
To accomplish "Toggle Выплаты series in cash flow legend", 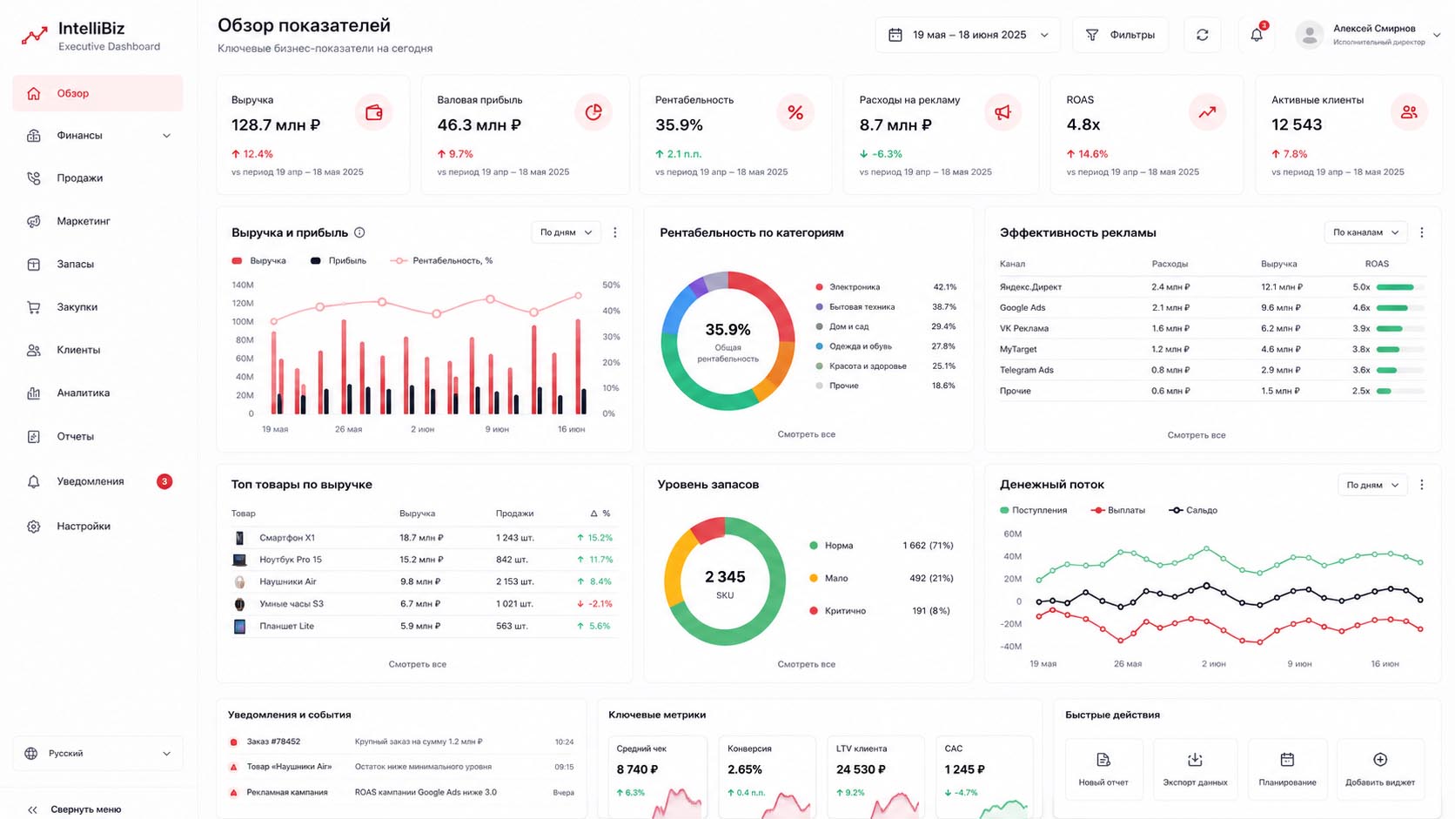I will (x=1118, y=510).
